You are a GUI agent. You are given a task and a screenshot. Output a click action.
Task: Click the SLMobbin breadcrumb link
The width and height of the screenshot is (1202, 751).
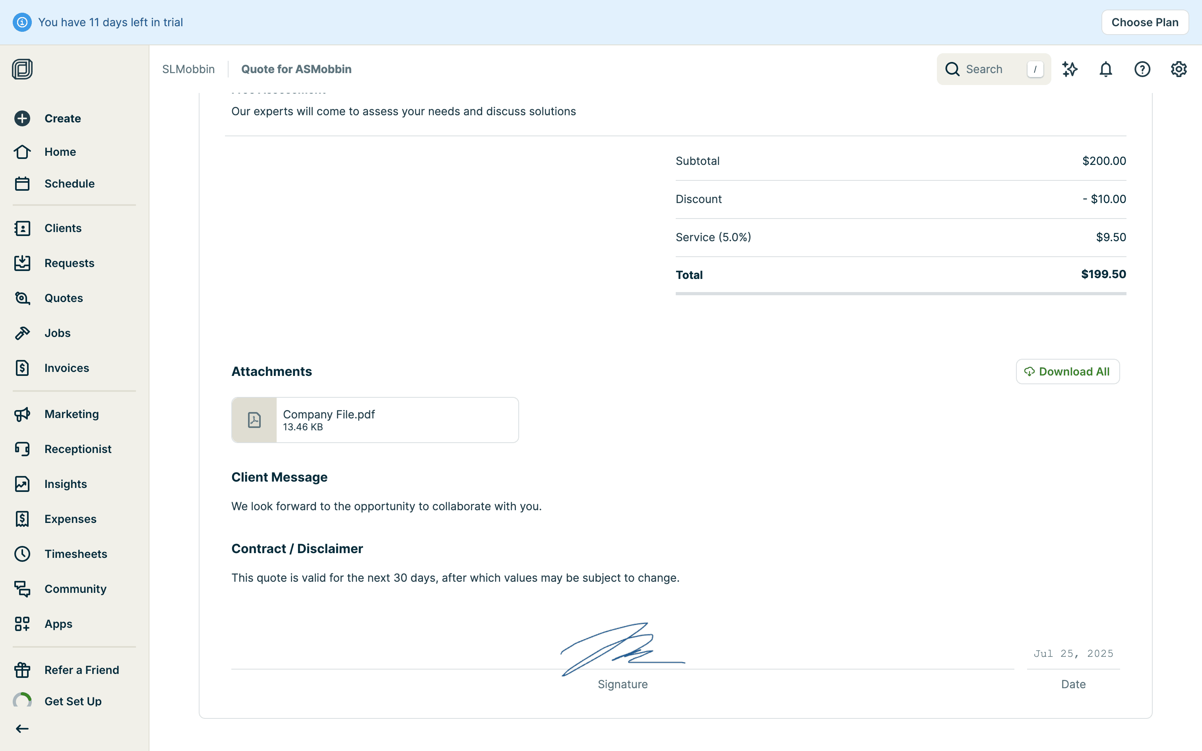188,69
